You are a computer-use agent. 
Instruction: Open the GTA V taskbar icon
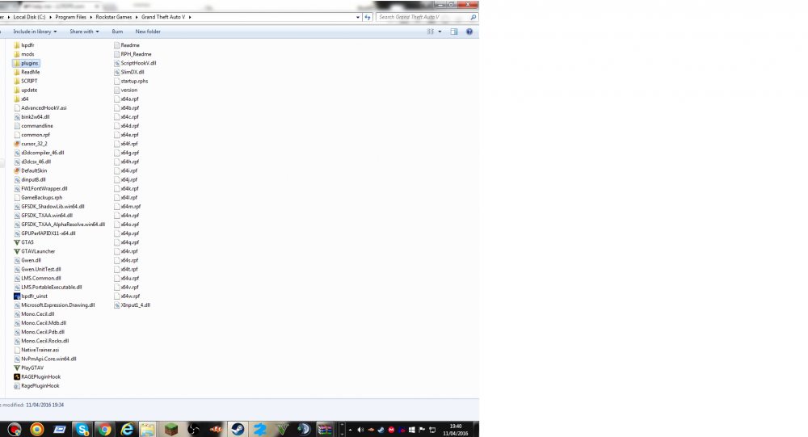(x=282, y=429)
